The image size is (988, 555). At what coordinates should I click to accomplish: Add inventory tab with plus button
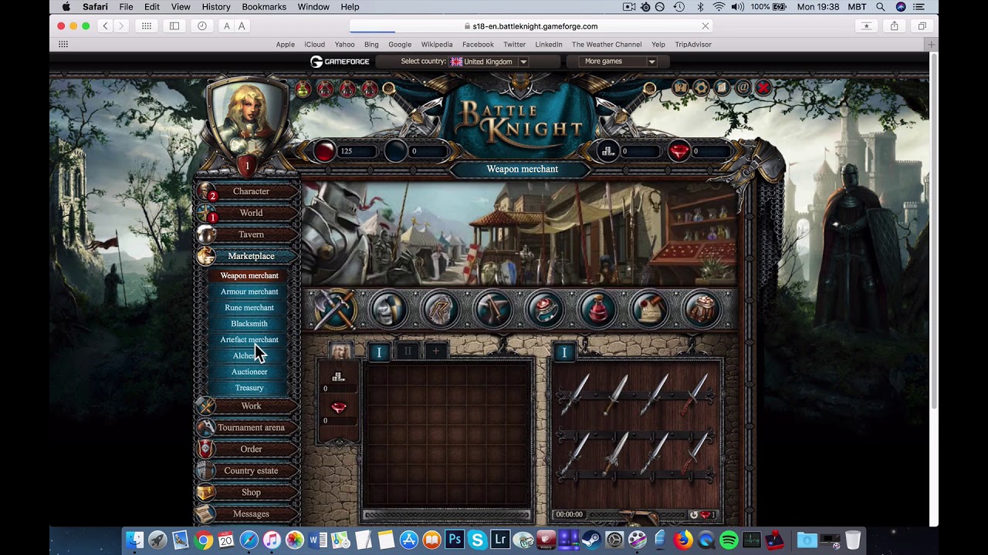pyautogui.click(x=436, y=351)
